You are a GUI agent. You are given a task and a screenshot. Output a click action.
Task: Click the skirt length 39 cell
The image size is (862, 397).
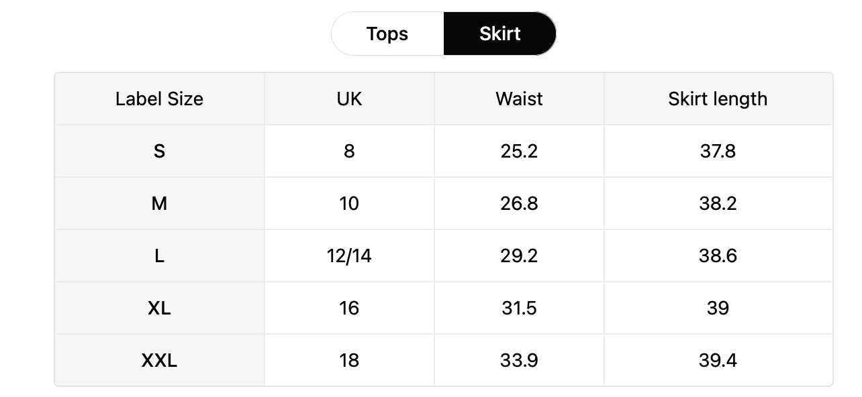(718, 308)
